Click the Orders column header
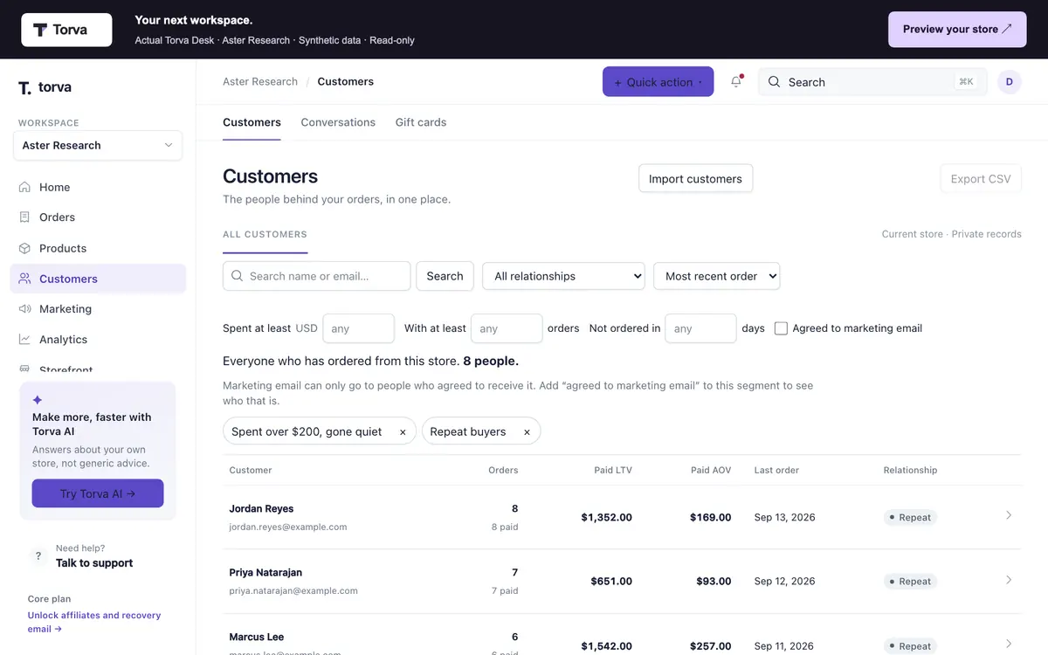The height and width of the screenshot is (655, 1048). tap(503, 470)
